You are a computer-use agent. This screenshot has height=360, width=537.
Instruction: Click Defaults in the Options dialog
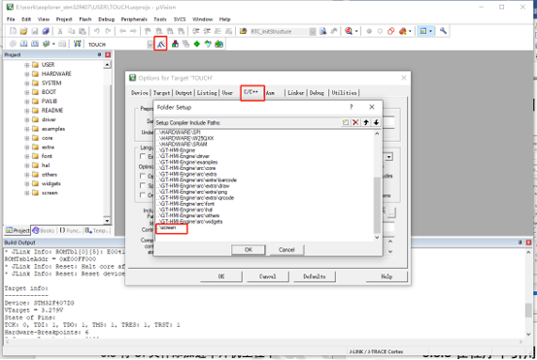tap(315, 277)
